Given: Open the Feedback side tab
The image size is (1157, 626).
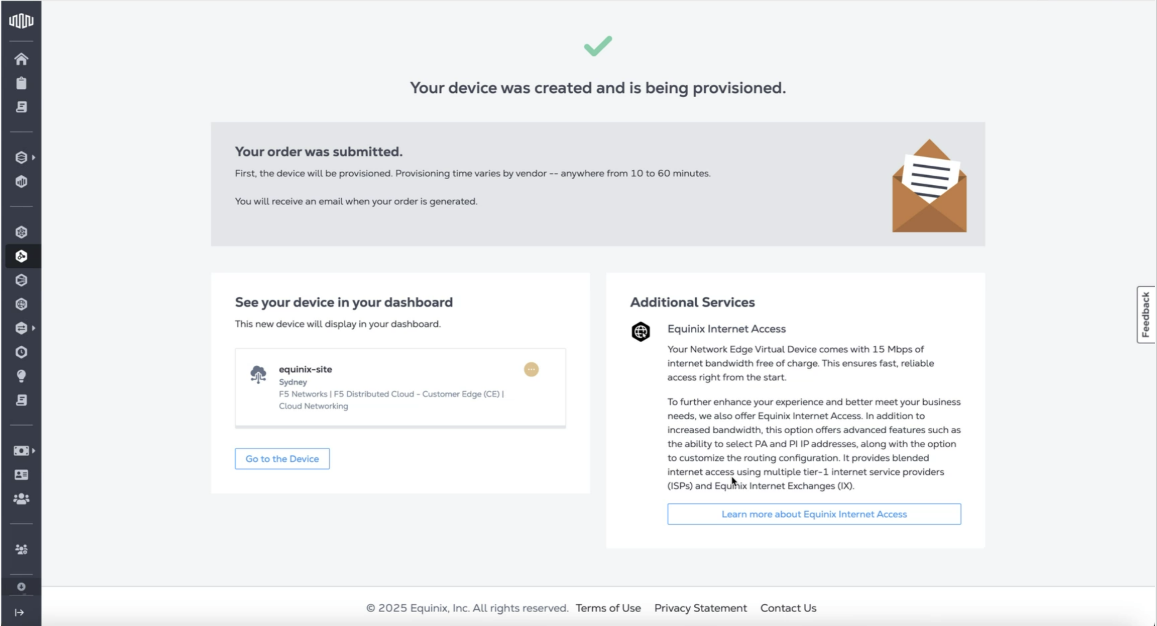Looking at the screenshot, I should (x=1146, y=314).
